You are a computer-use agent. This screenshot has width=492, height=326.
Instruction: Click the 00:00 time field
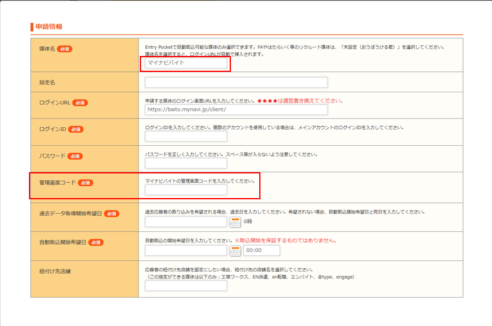pos(262,250)
